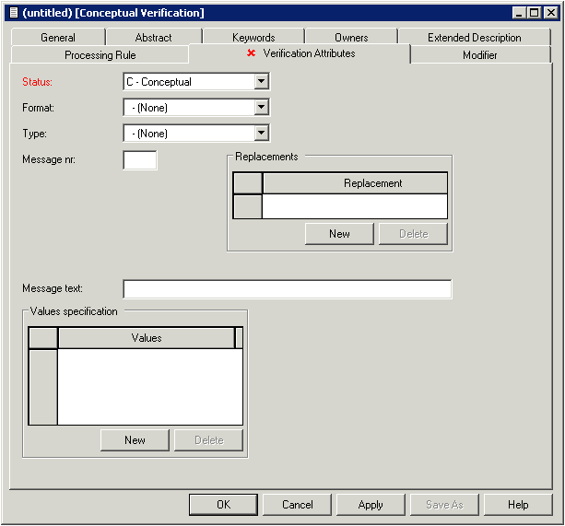
Task: Click the document icon in title bar
Action: pos(13,13)
